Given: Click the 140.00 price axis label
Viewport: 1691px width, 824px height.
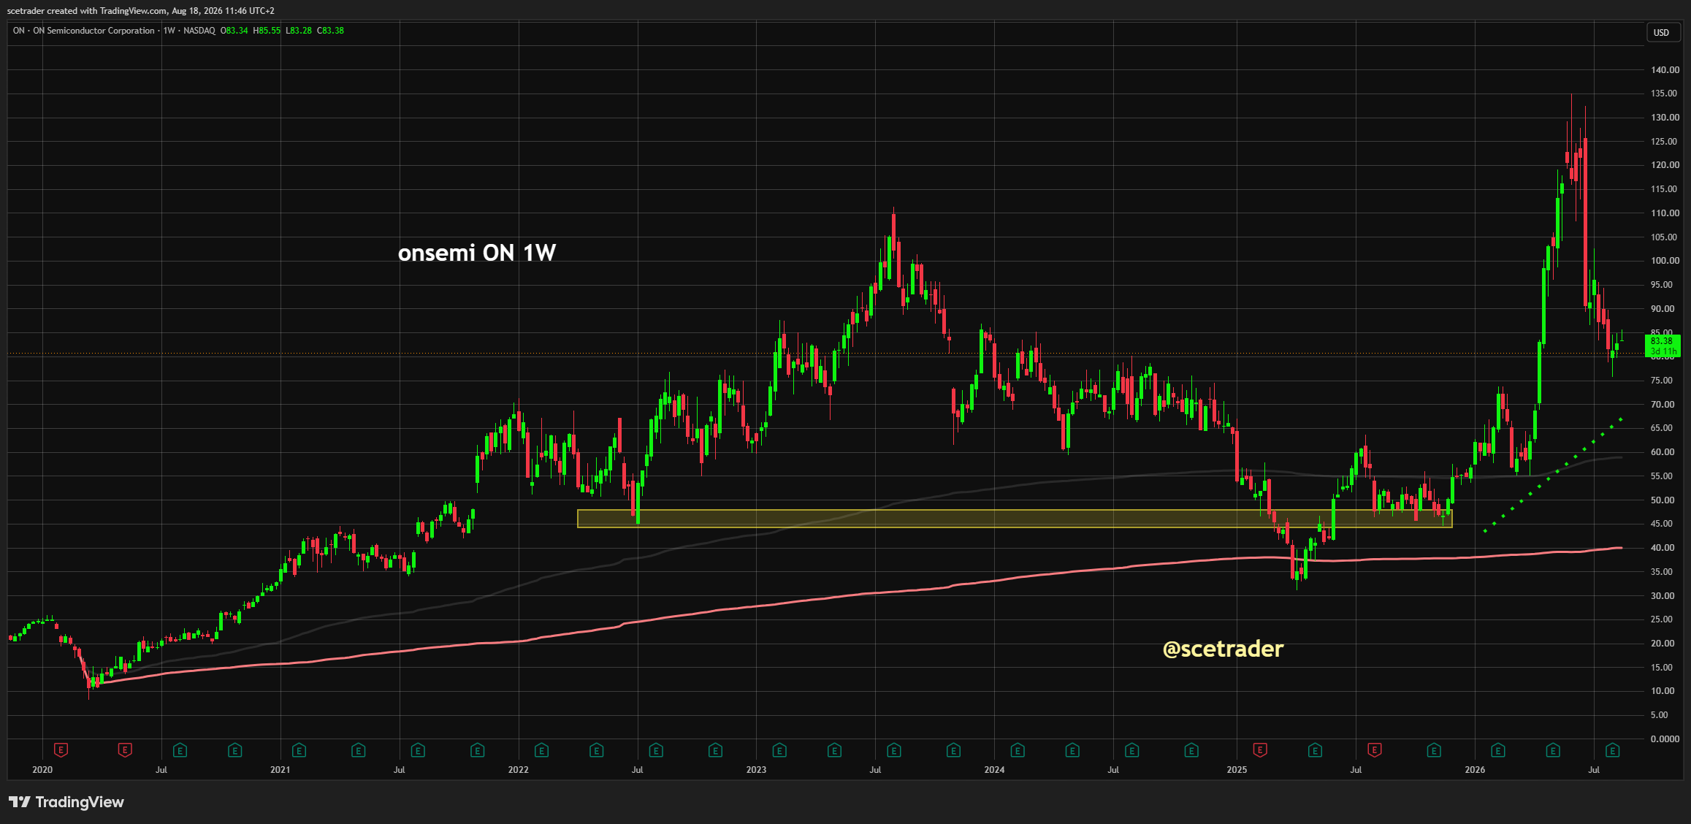Looking at the screenshot, I should 1665,70.
